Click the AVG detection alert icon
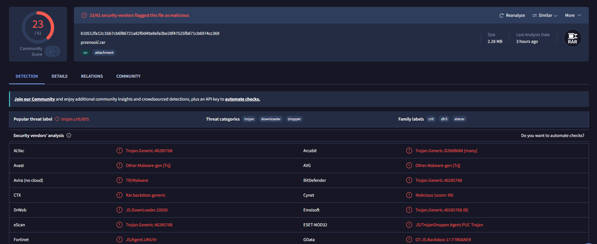The height and width of the screenshot is (244, 597). pyautogui.click(x=409, y=165)
